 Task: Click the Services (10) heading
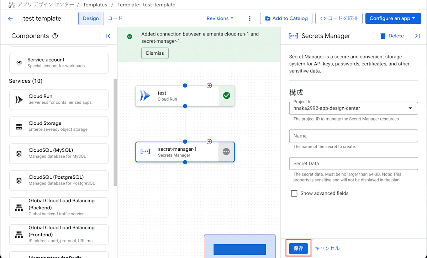coord(26,81)
